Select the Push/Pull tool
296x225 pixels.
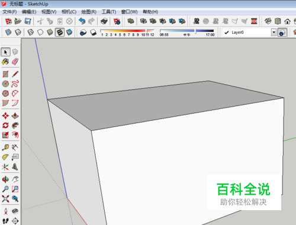pyautogui.click(x=15, y=115)
